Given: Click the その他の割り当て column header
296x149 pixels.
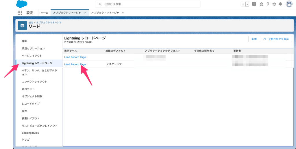Looking at the screenshot, I should pyautogui.click(x=204, y=51).
